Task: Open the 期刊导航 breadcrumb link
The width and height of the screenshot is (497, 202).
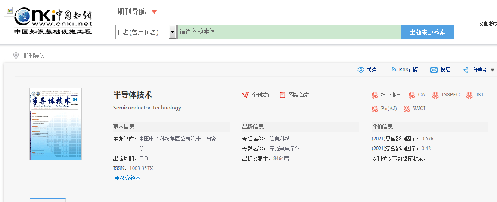Action: pos(34,56)
